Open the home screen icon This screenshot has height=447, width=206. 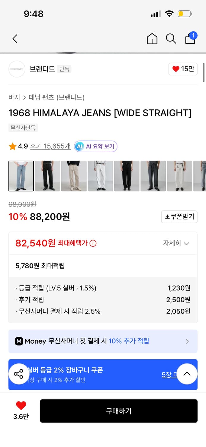tap(152, 39)
